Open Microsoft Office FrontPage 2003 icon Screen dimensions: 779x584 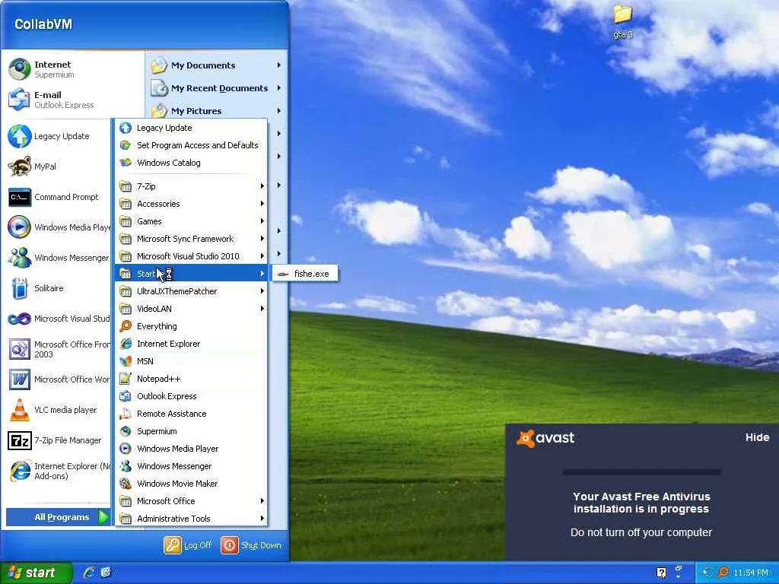tap(20, 349)
